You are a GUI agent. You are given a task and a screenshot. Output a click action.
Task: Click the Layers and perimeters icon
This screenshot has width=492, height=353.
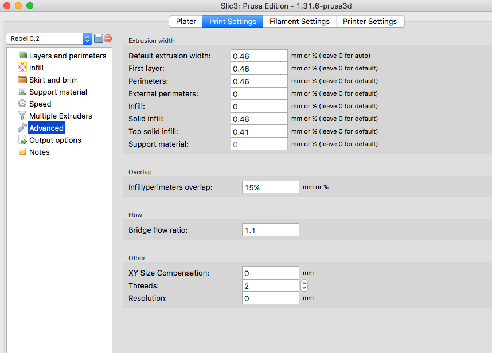pos(23,56)
